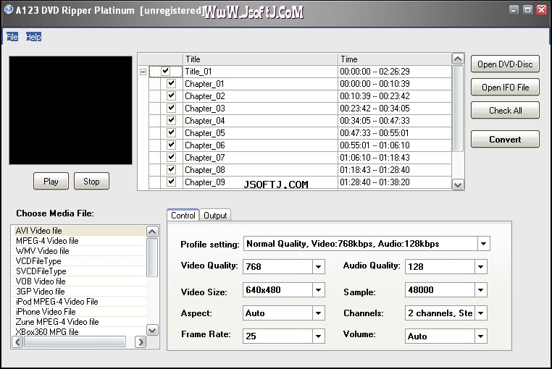Image resolution: width=552 pixels, height=369 pixels.
Task: Uncheck the Title_01 checkbox
Action: [165, 72]
